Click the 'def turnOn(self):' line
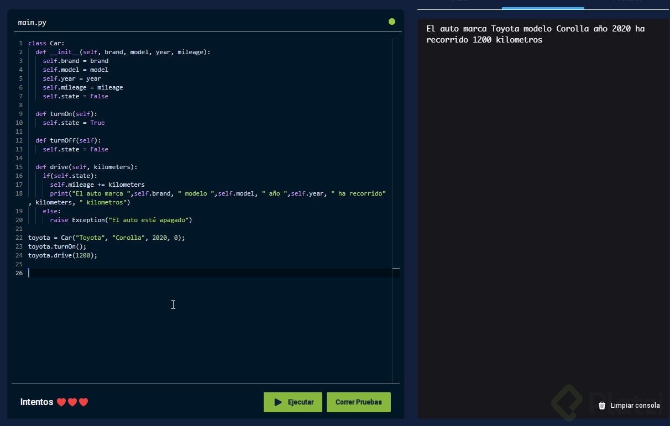 (66, 114)
